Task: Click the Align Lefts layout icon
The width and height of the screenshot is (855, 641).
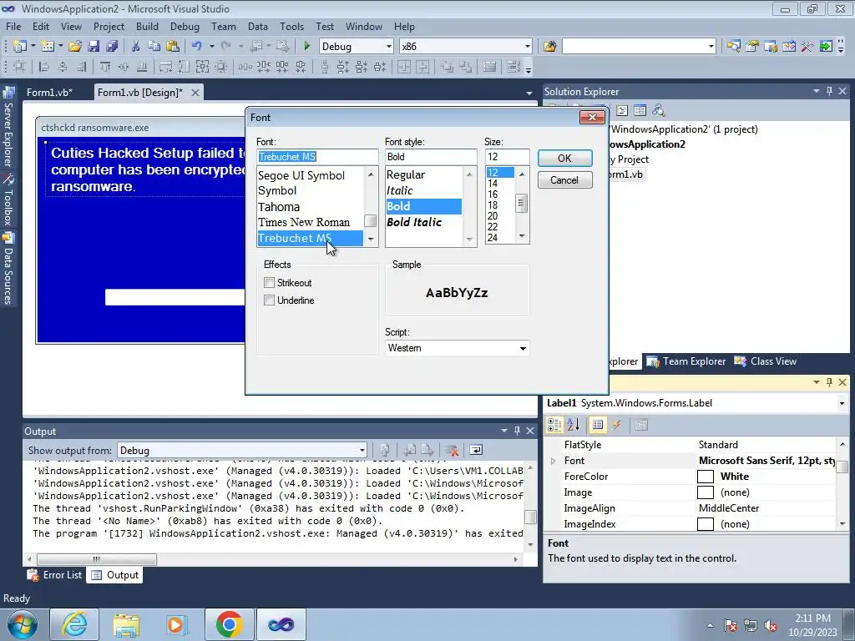Action: coord(44,67)
